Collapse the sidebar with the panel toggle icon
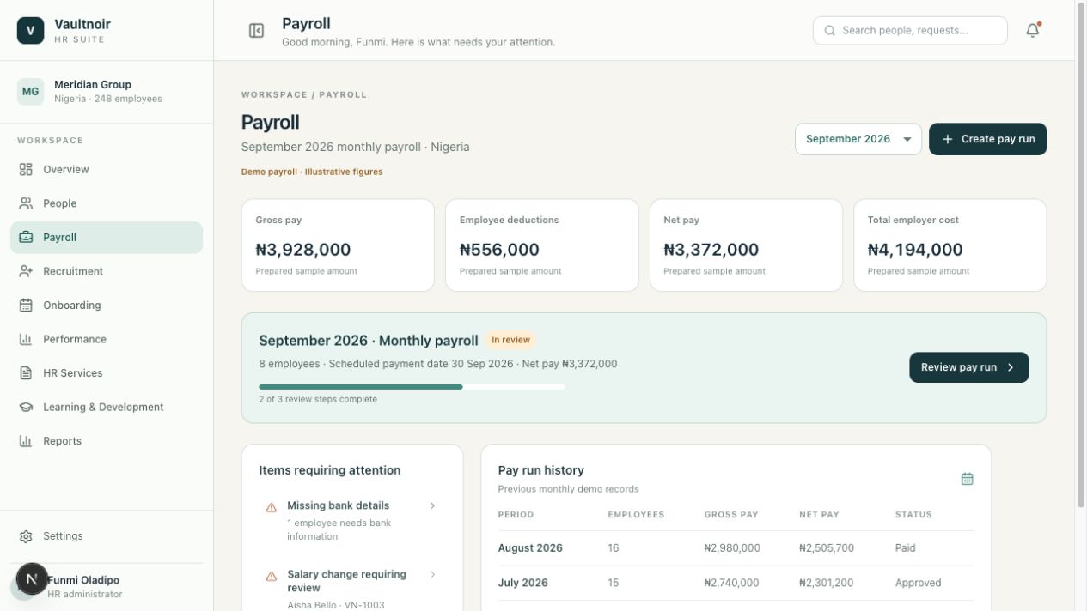Screen dimensions: 1087x611 click(256, 31)
